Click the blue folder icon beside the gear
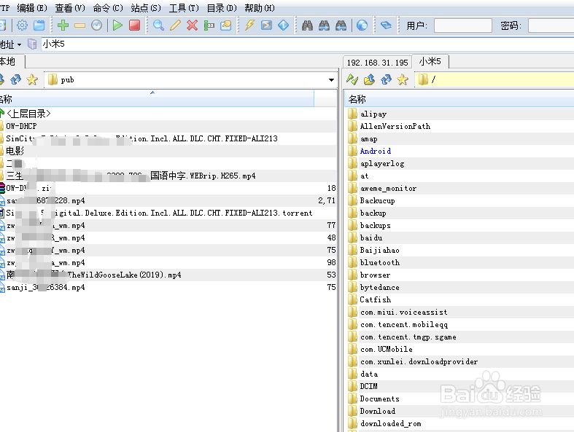The image size is (574, 432). (x=39, y=25)
